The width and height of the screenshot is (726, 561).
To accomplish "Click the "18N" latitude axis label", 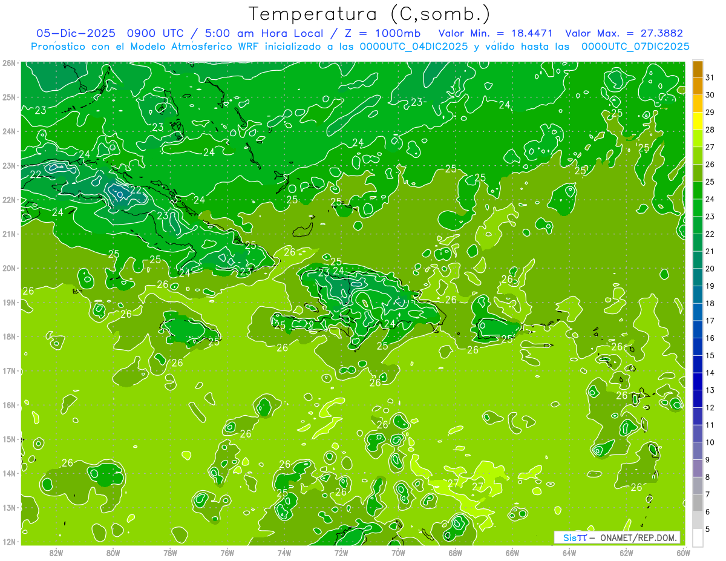I will pos(9,336).
